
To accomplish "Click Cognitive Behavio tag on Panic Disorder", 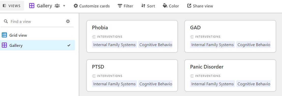I will pyautogui.click(x=253, y=84).
